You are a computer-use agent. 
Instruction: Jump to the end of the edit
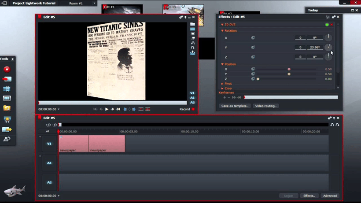pos(118,109)
